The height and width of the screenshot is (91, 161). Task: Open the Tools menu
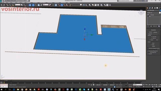pos(9,3)
